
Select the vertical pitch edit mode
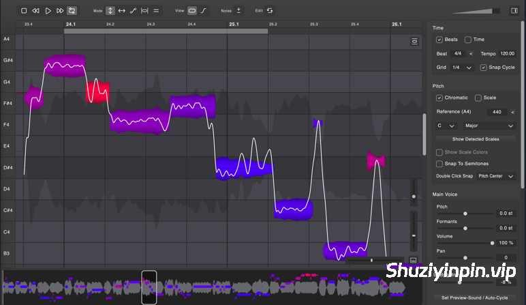click(x=110, y=11)
